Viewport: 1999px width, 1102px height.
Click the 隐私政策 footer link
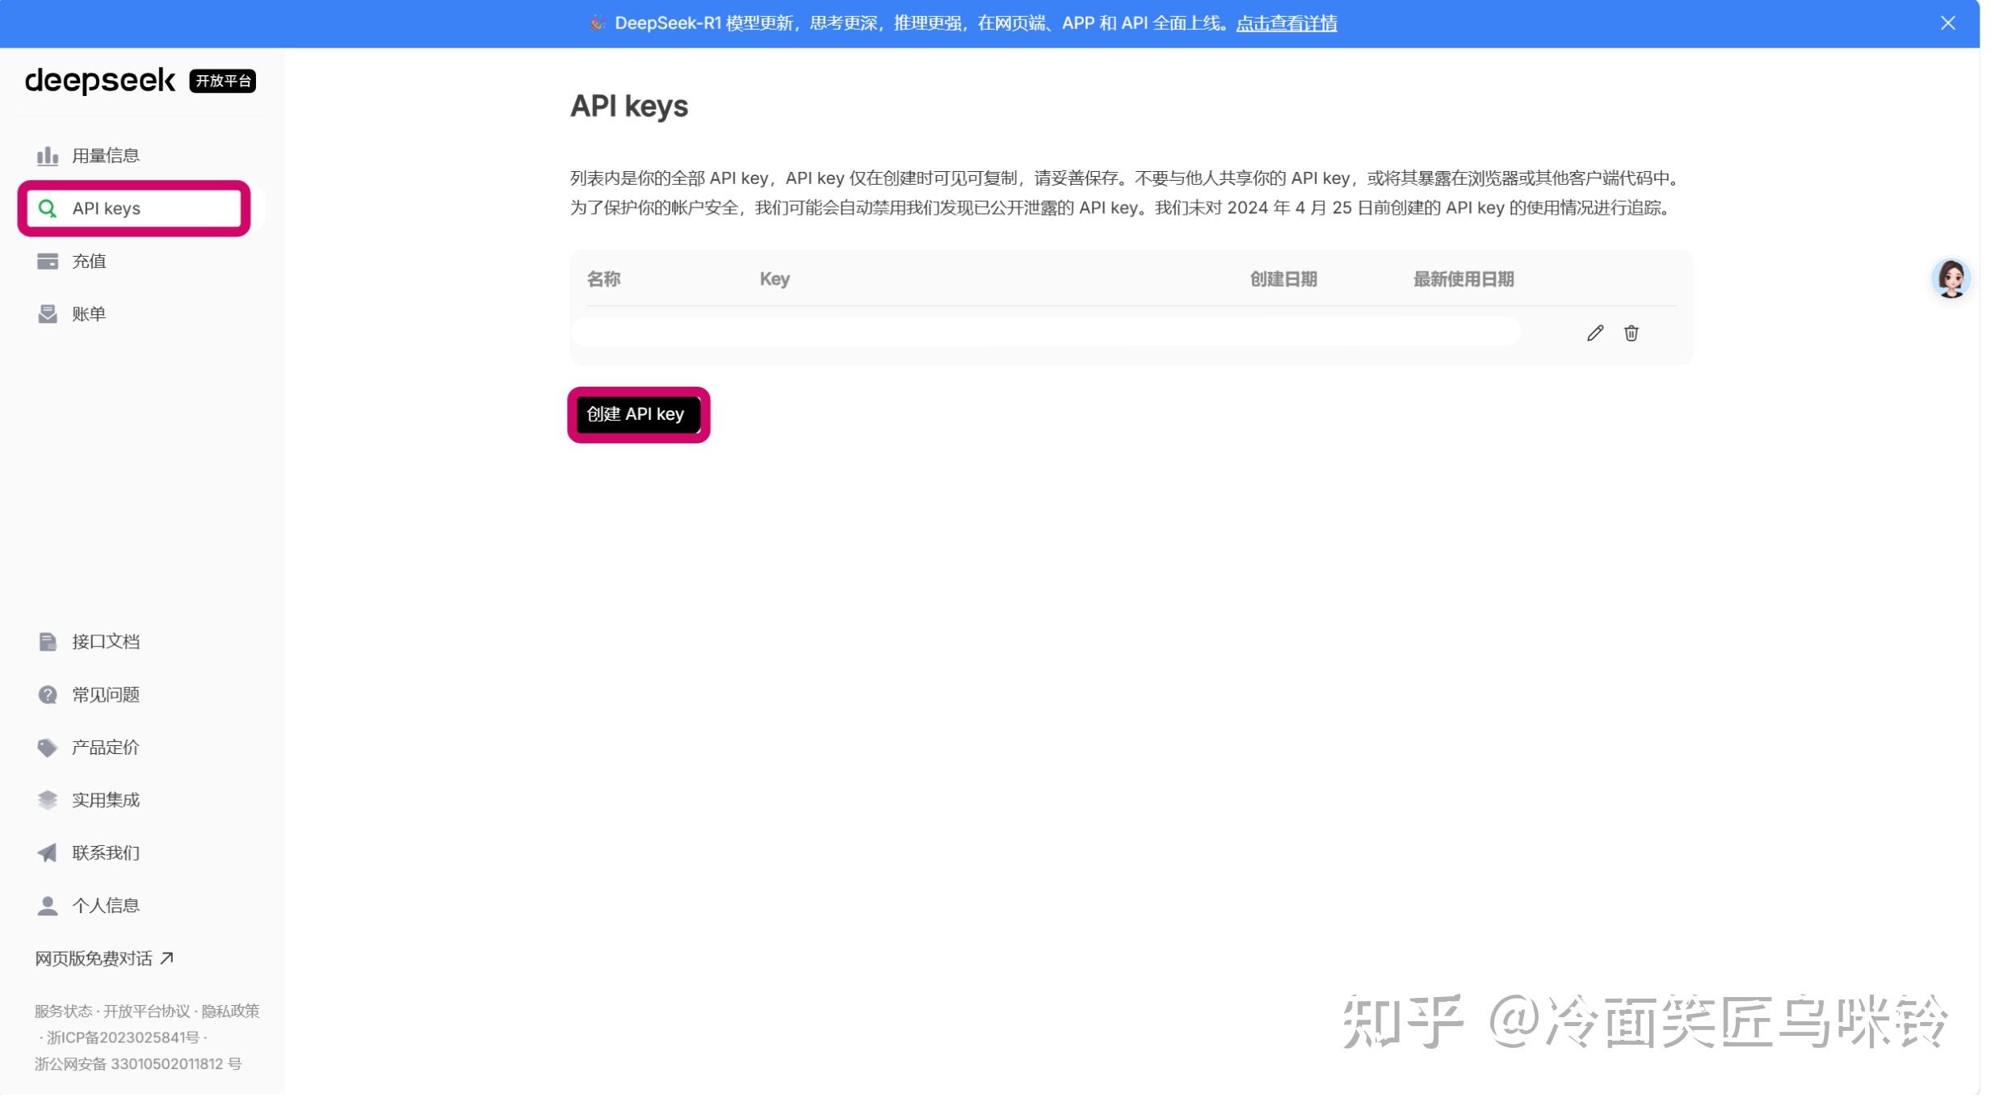230,1011
